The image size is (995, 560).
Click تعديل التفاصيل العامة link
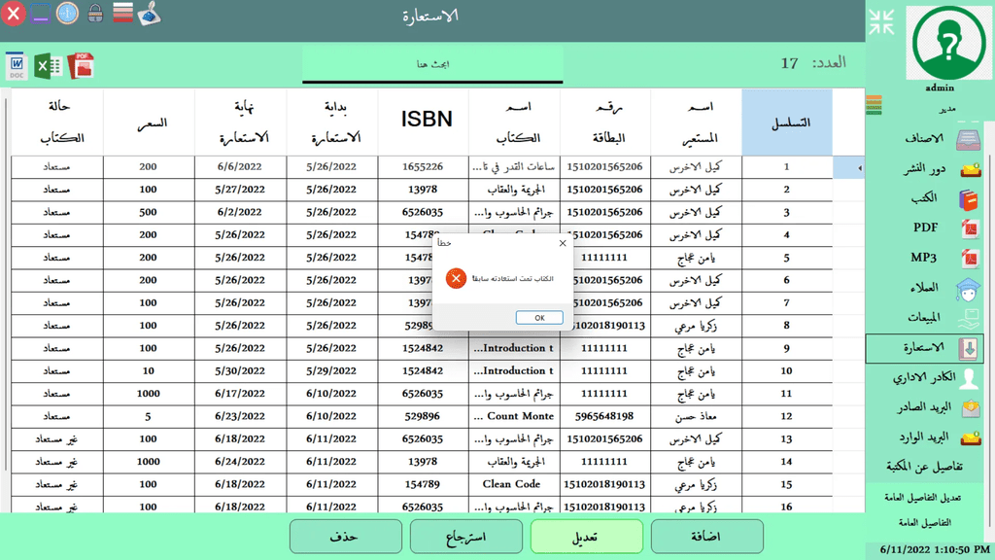coord(923,498)
